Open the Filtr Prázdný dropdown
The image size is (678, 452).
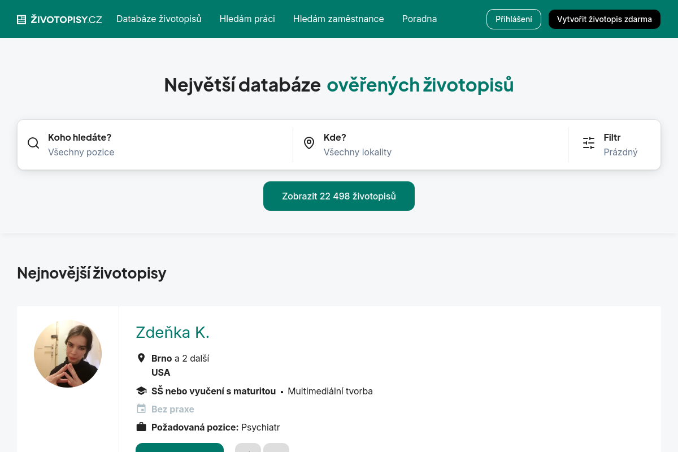615,145
